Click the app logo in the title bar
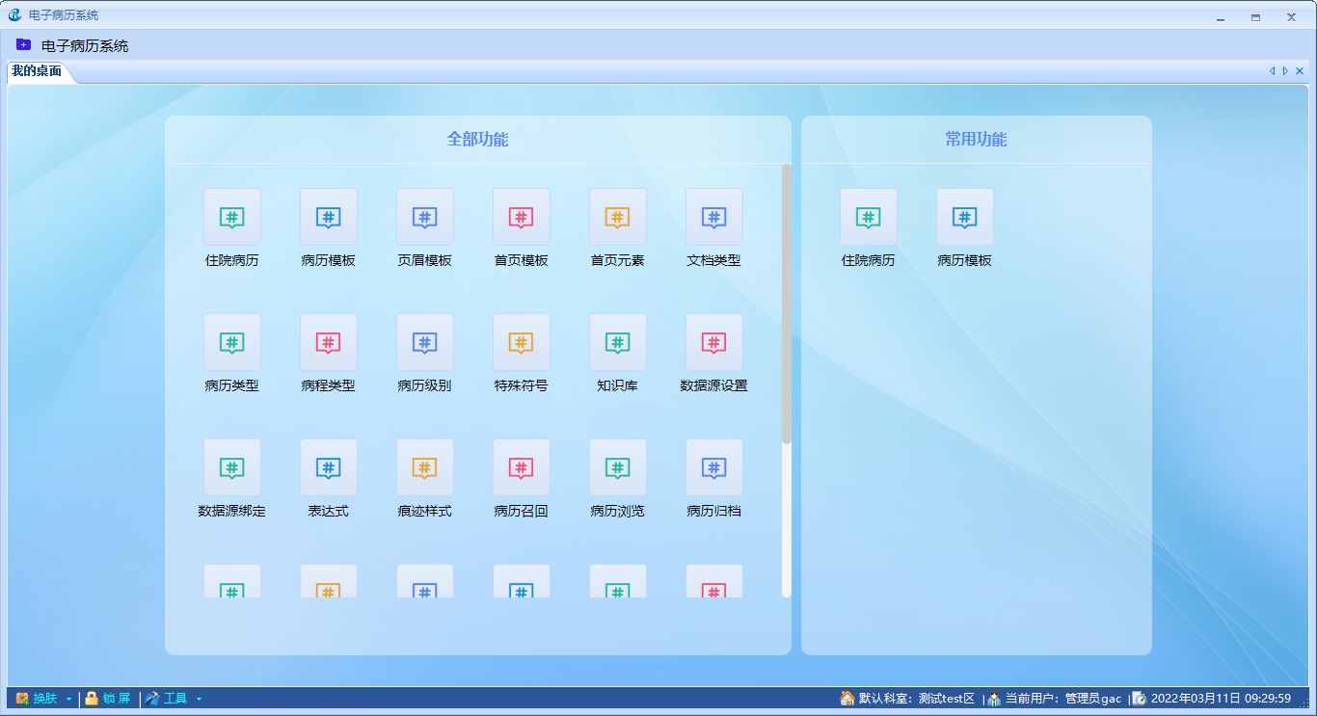The image size is (1317, 716). [14, 15]
